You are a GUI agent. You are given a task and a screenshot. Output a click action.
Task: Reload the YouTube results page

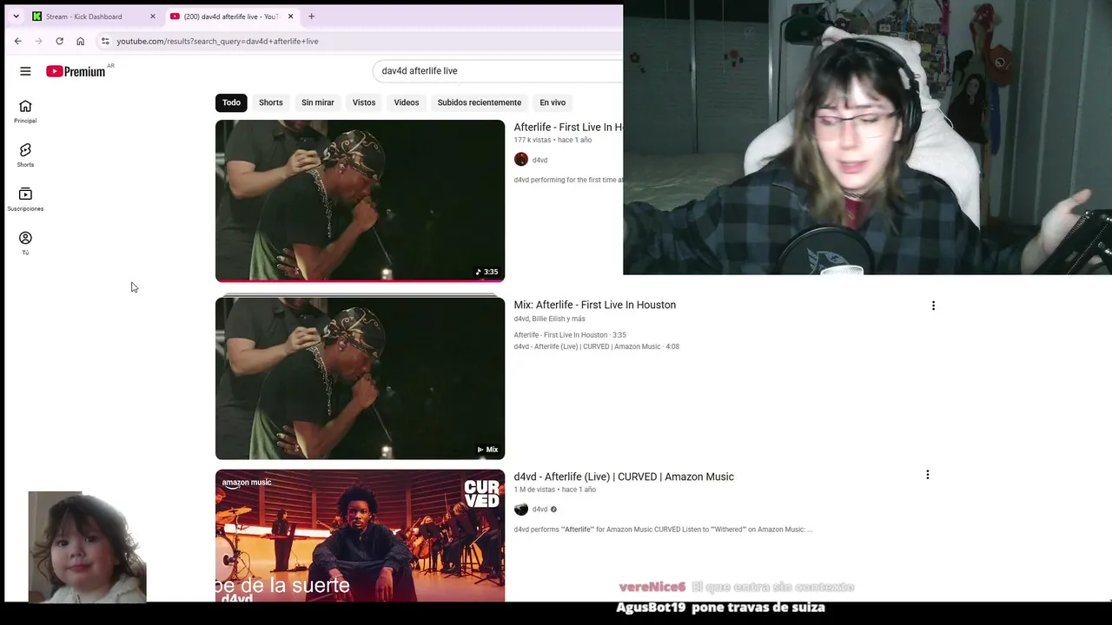[x=59, y=41]
